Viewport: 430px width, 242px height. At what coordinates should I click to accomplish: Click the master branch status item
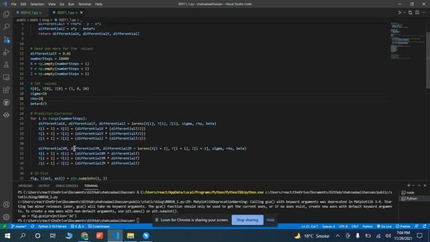click(x=19, y=227)
